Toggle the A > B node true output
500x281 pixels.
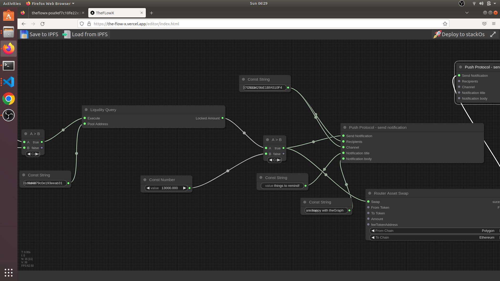tap(42, 142)
